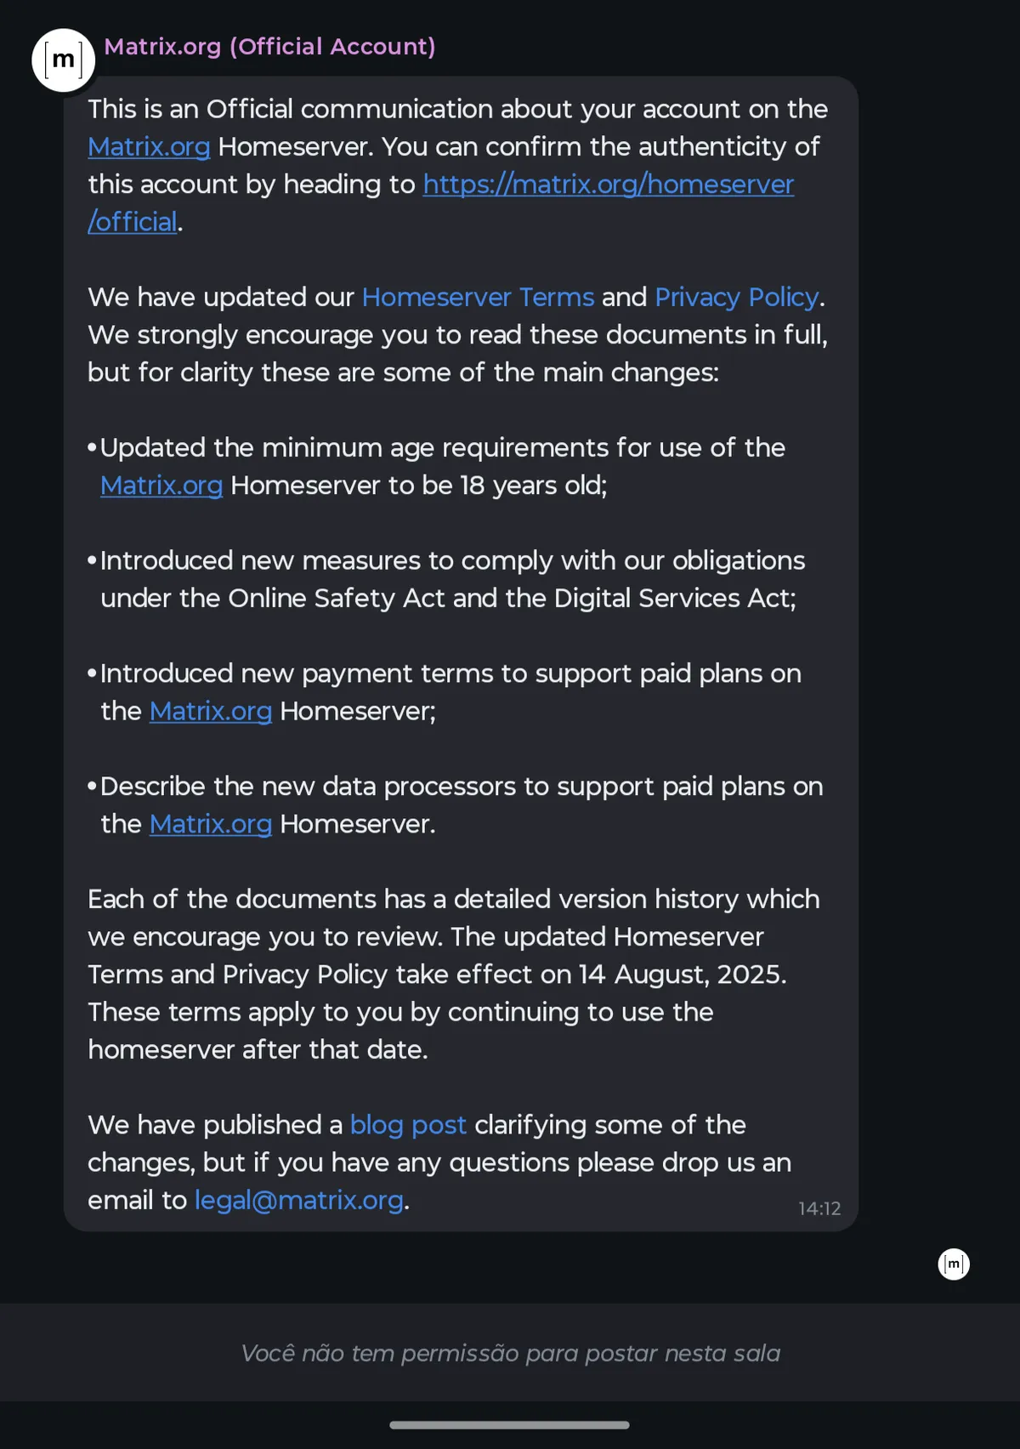The image size is (1020, 1449).
Task: Tap the 14:12 message timestamp
Action: click(x=819, y=1208)
